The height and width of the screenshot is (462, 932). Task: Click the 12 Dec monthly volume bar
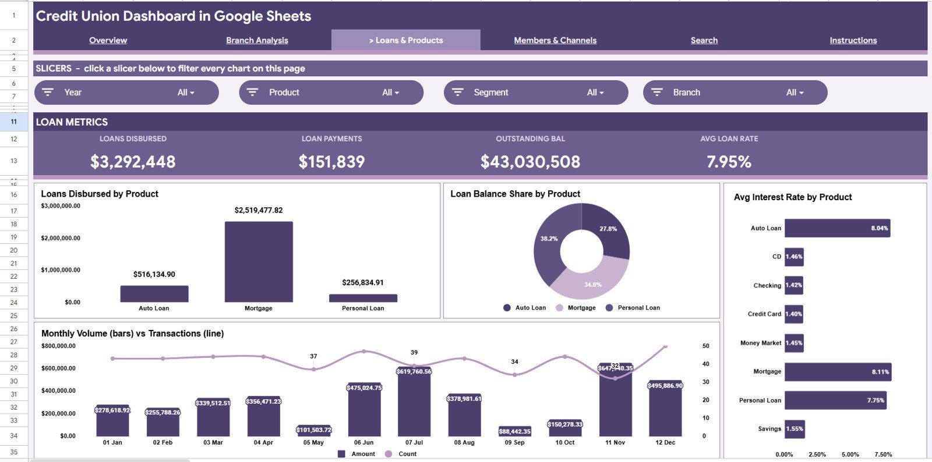(665, 408)
